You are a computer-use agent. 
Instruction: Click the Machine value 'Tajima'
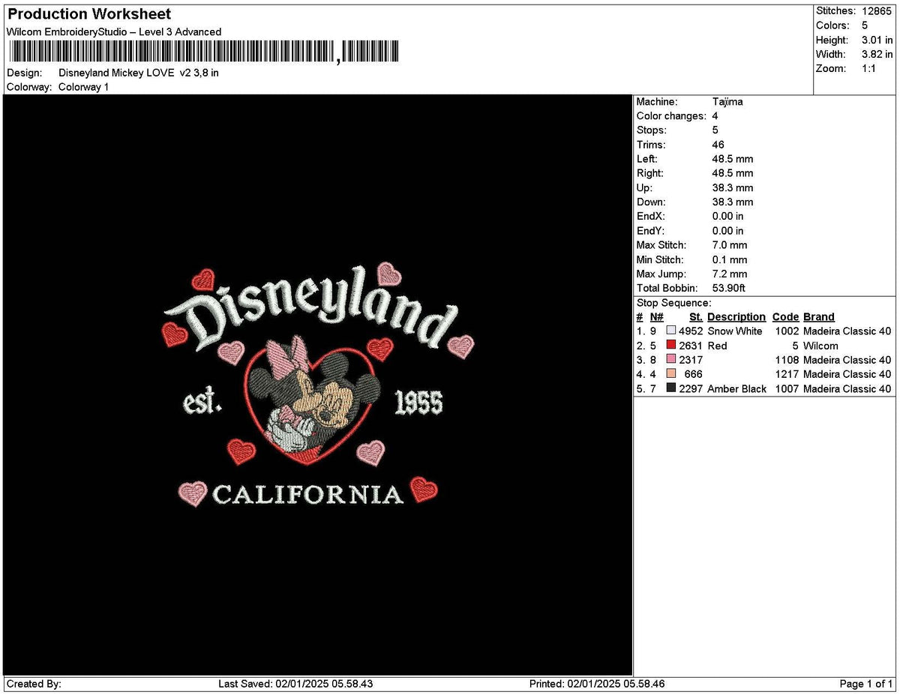(727, 101)
